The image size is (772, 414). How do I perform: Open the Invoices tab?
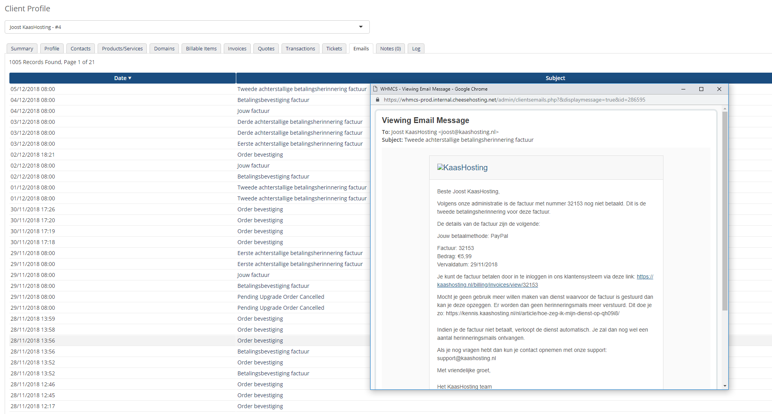point(237,48)
